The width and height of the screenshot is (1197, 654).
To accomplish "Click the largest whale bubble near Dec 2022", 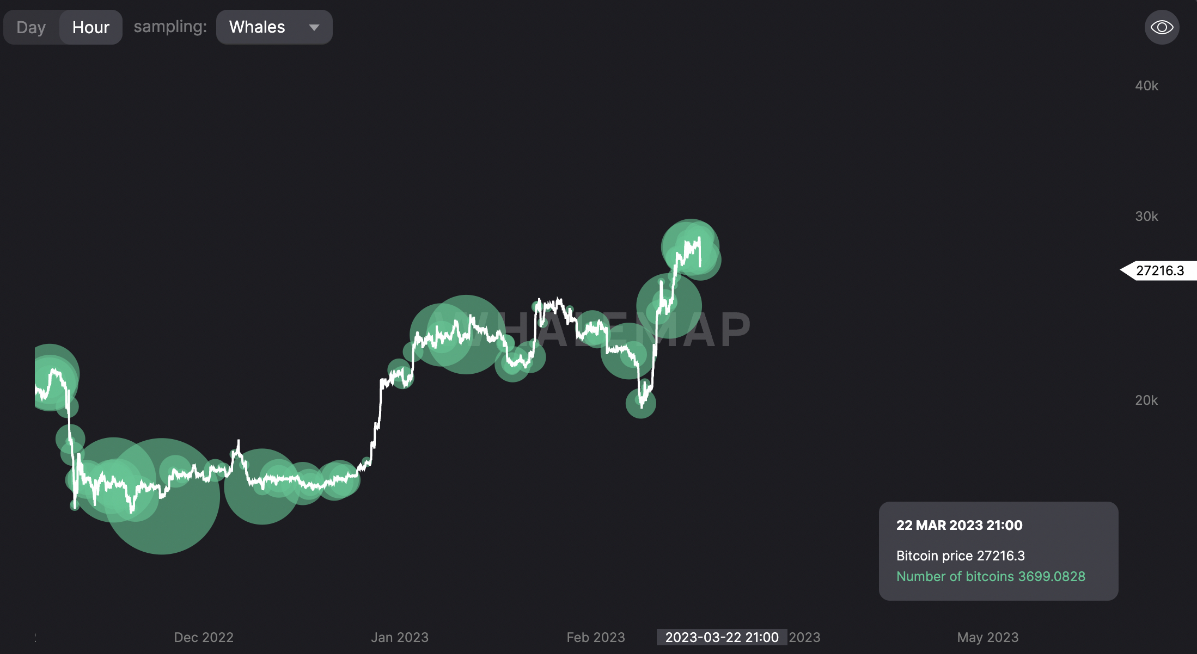I will click(162, 496).
